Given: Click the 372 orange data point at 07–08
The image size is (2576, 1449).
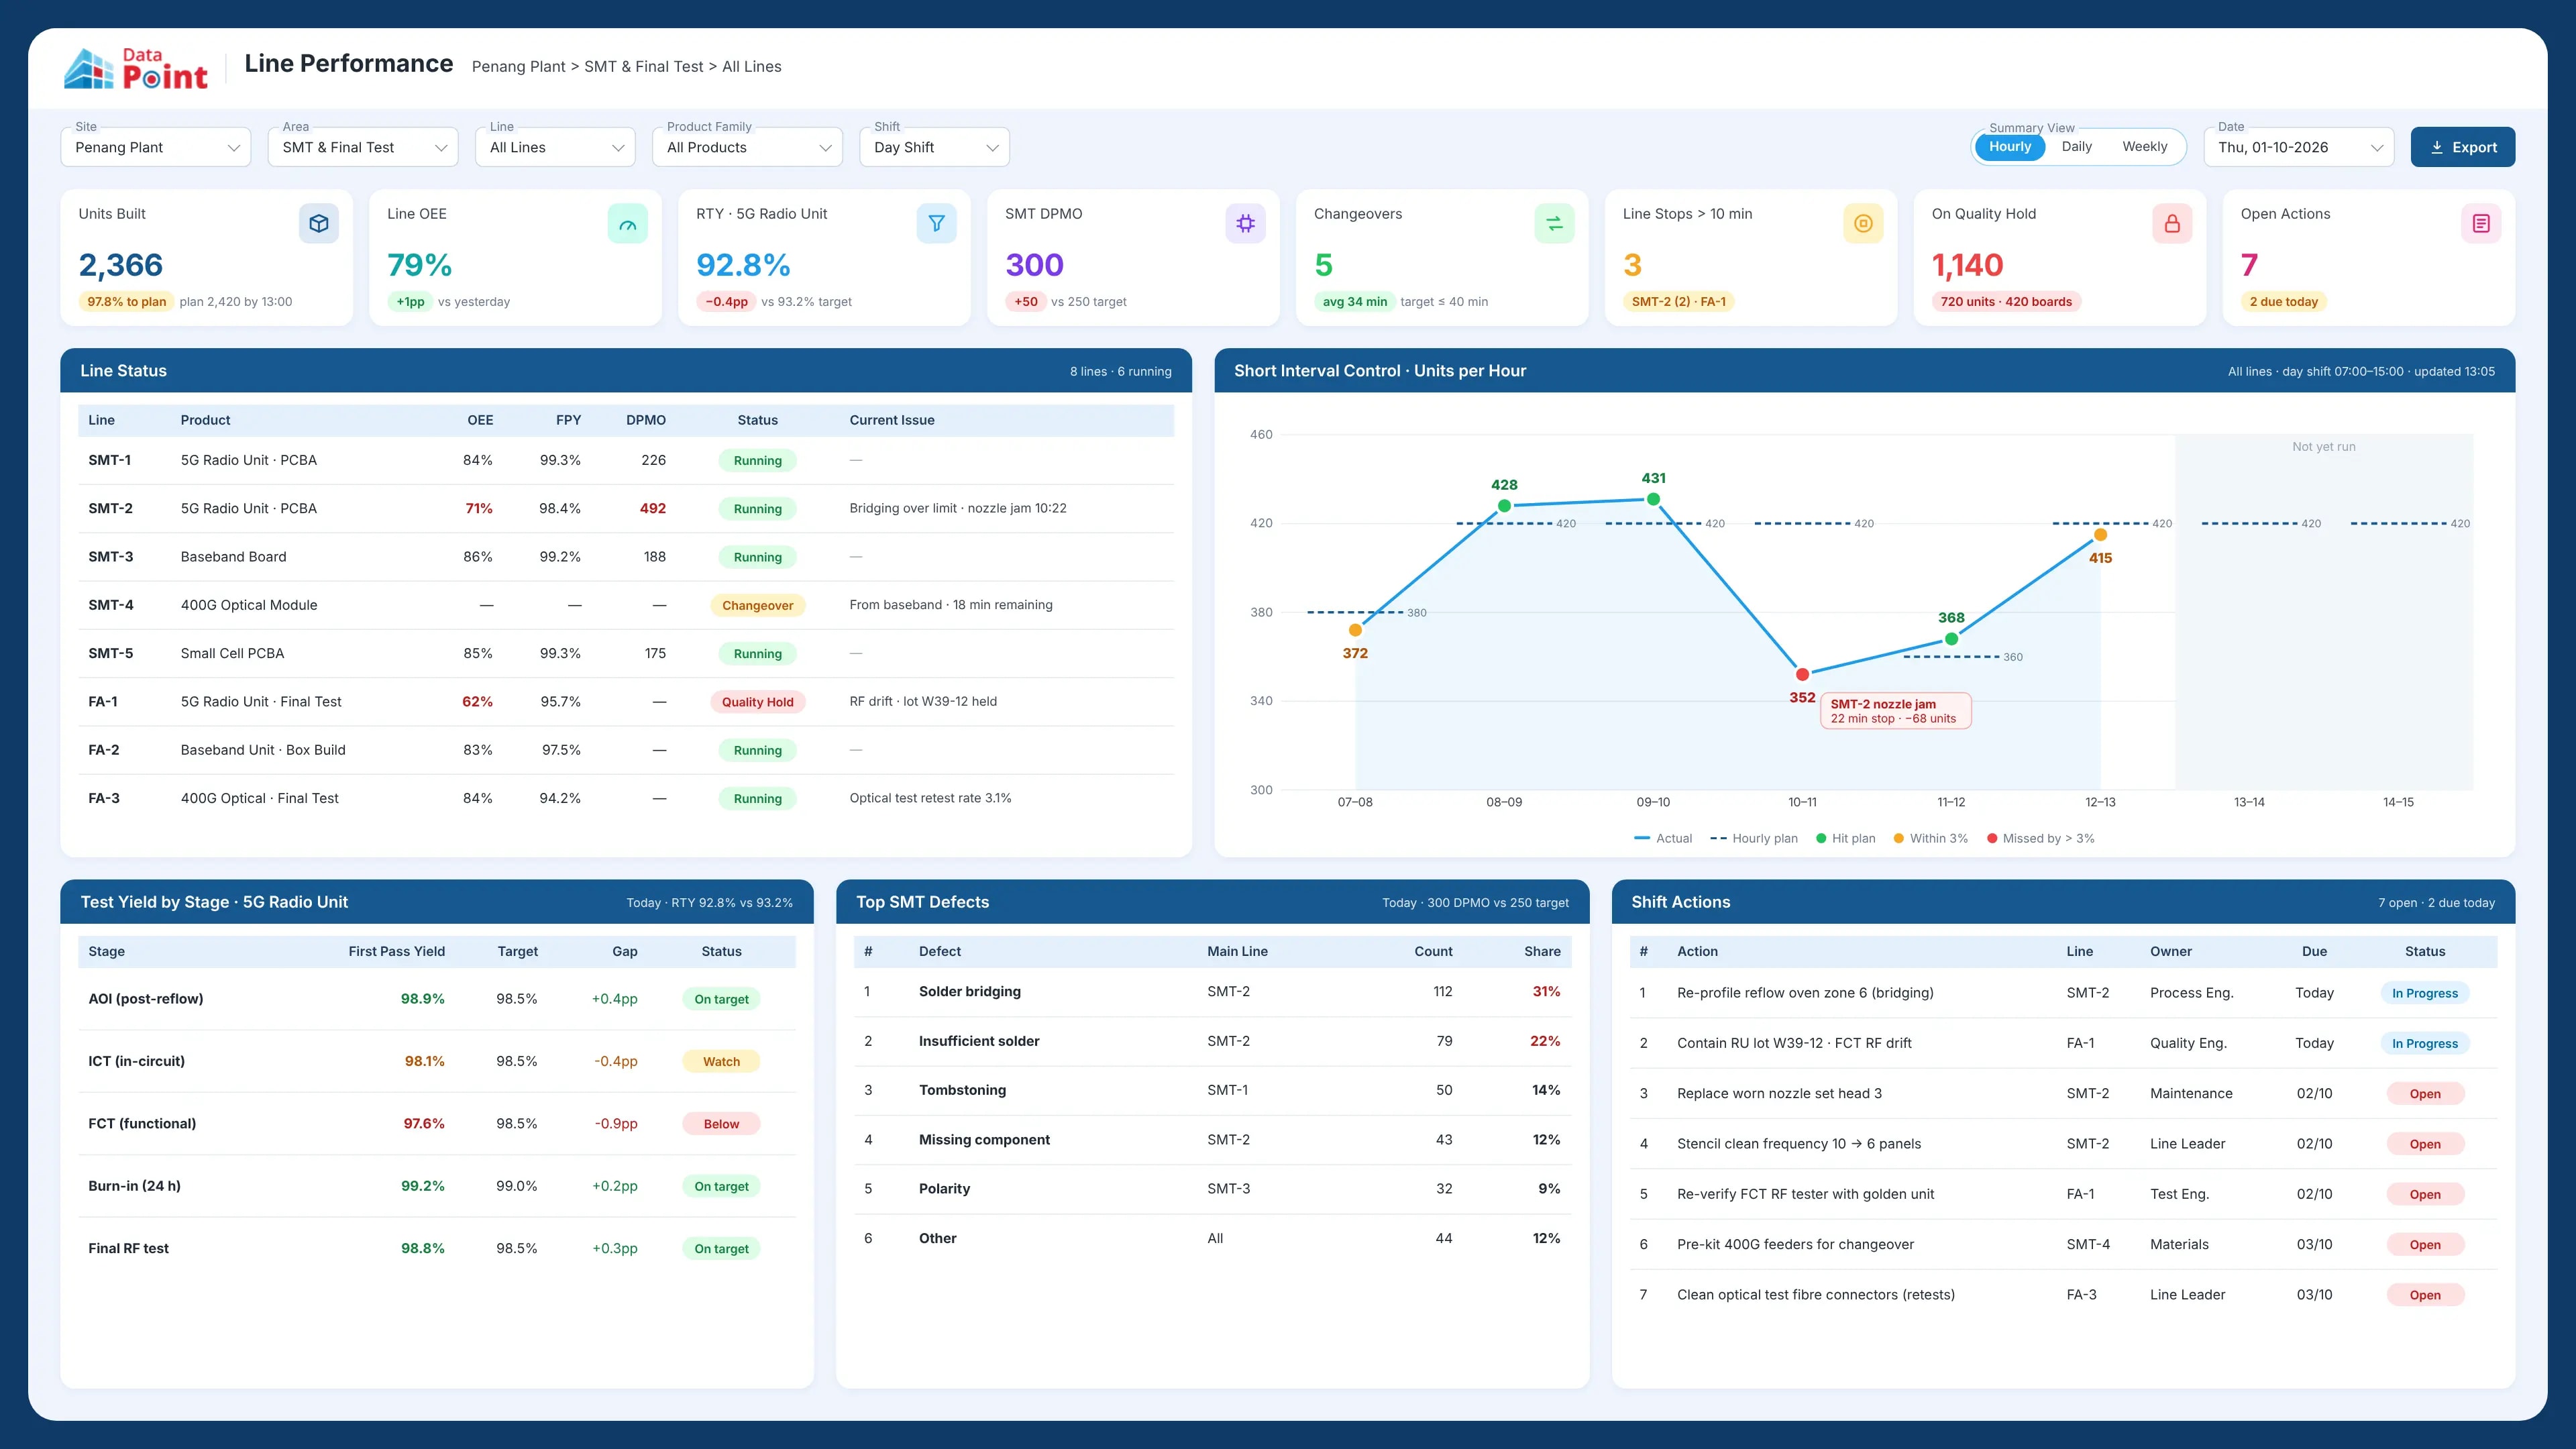Looking at the screenshot, I should (x=1355, y=630).
